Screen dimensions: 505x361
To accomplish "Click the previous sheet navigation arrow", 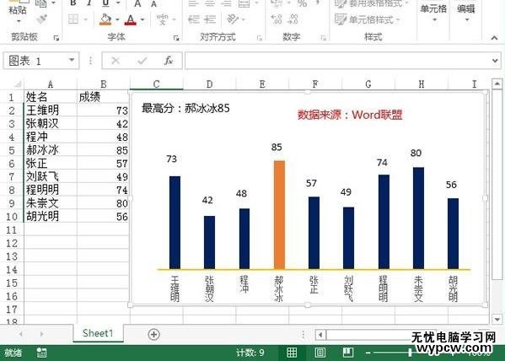I will (21, 334).
